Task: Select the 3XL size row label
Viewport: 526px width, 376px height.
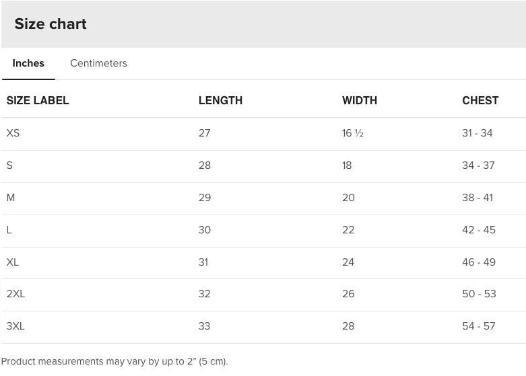Action: point(15,326)
